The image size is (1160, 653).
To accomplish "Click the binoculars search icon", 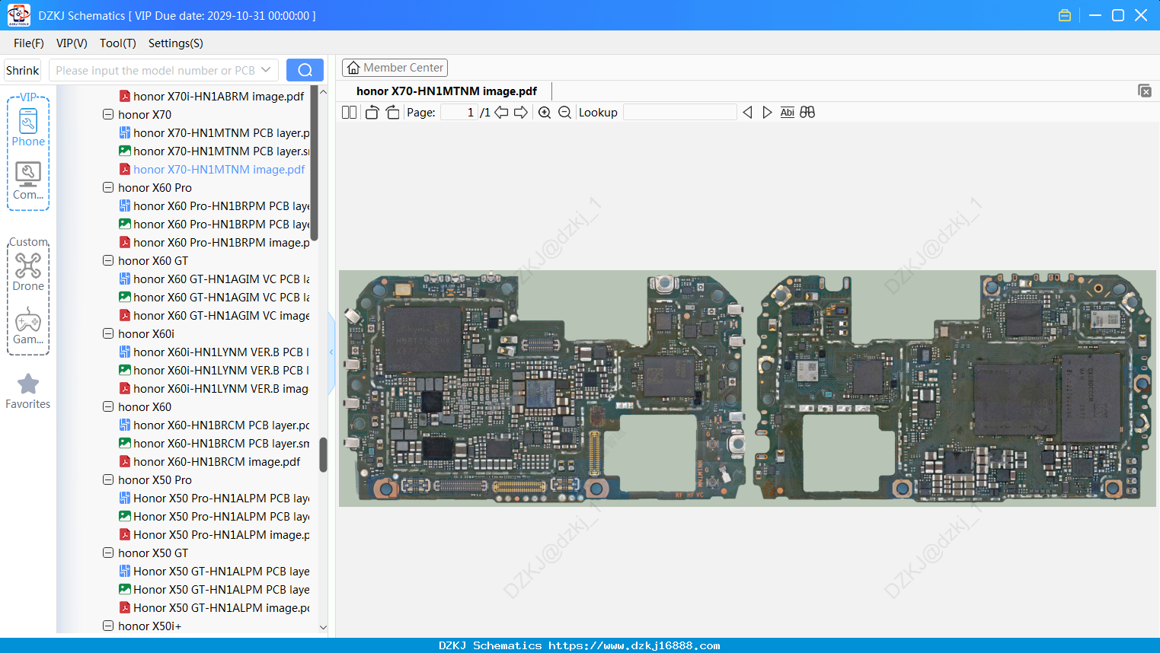I will click(807, 113).
